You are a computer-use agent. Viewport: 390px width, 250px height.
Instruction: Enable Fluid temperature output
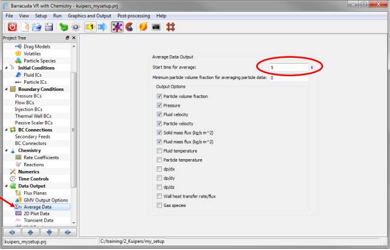[159, 151]
